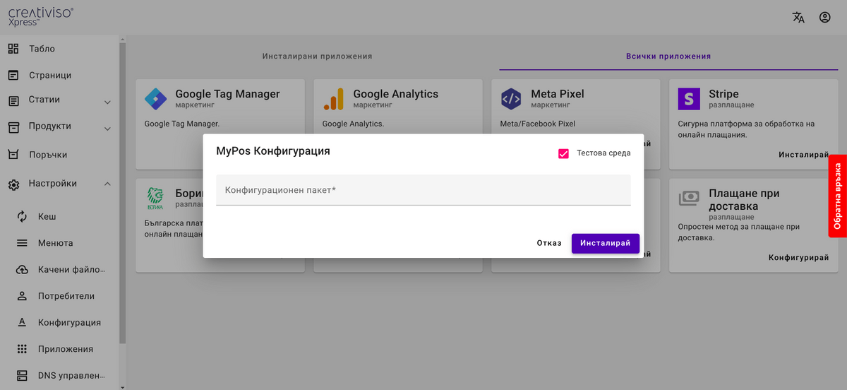Click the Приложения grid icon
The height and width of the screenshot is (390, 847).
(22, 349)
